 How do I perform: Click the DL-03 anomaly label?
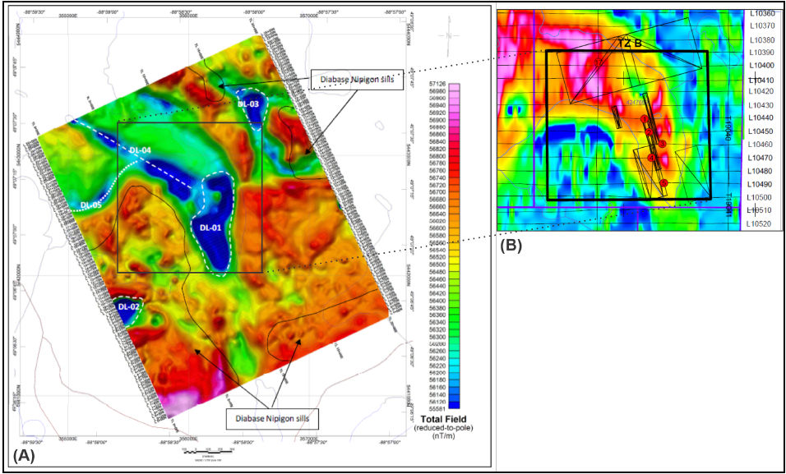click(x=249, y=104)
